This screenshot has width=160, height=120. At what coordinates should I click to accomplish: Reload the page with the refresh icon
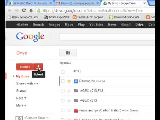point(24,10)
